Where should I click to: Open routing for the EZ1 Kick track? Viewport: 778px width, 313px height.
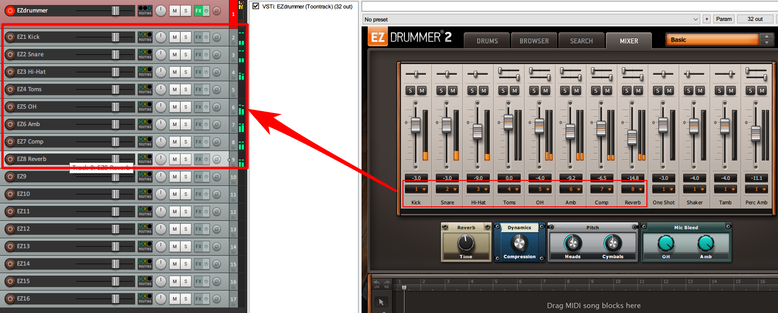pos(145,37)
